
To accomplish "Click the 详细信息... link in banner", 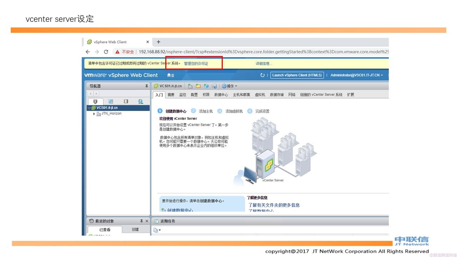I will pos(264,64).
